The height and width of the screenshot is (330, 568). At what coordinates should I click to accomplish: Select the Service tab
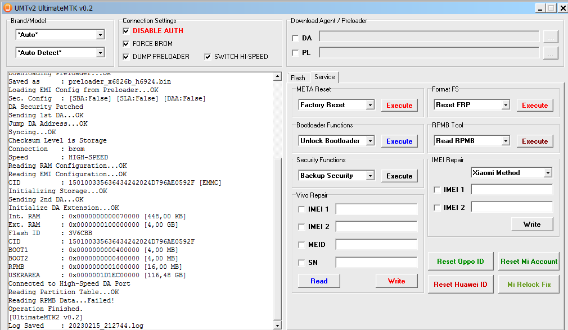point(324,77)
